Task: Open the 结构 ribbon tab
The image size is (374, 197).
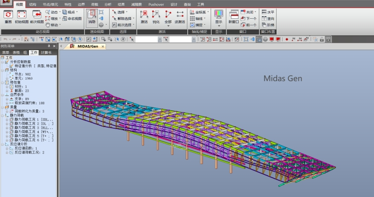Action: (x=32, y=4)
